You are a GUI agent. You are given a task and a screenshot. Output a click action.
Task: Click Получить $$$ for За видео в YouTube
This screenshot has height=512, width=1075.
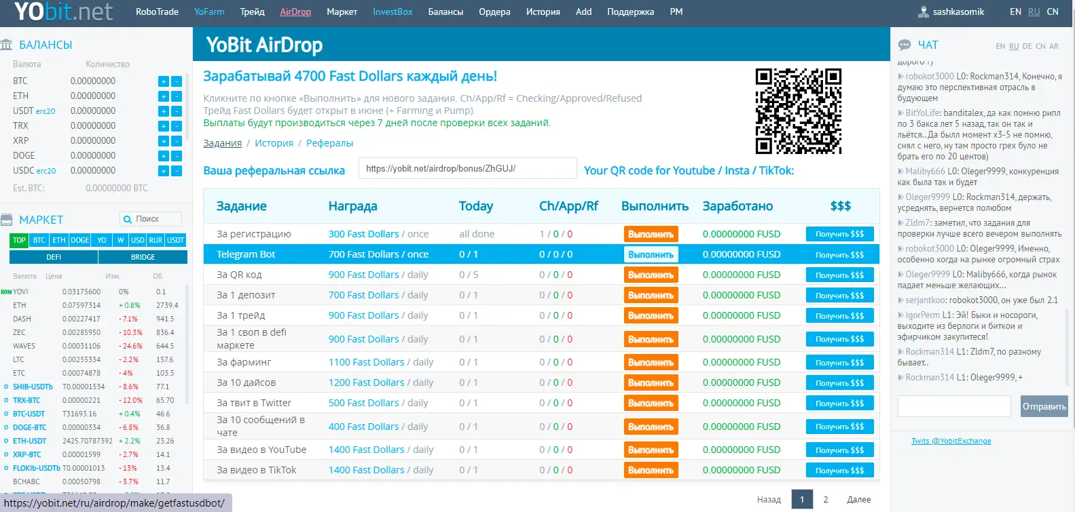pos(840,450)
